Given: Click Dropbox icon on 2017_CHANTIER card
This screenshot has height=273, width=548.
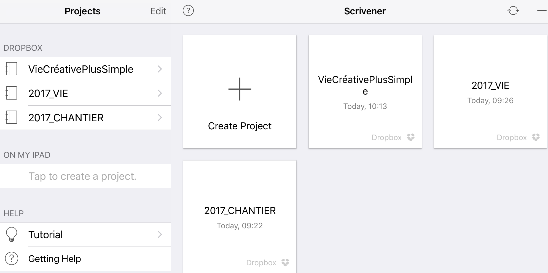Looking at the screenshot, I should pos(285,263).
